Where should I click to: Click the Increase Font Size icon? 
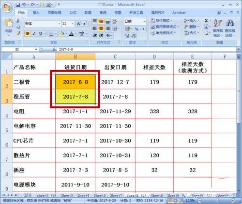(x=78, y=24)
